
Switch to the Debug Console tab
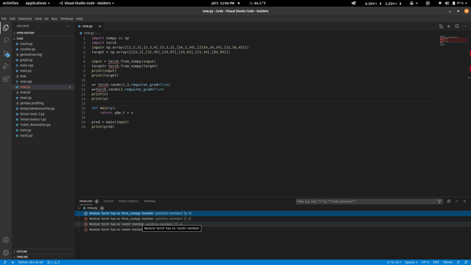coord(128,201)
